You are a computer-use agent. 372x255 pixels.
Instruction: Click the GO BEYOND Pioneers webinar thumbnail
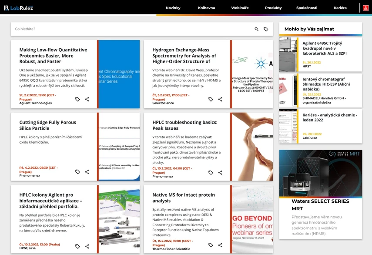pyautogui.click(x=252, y=219)
